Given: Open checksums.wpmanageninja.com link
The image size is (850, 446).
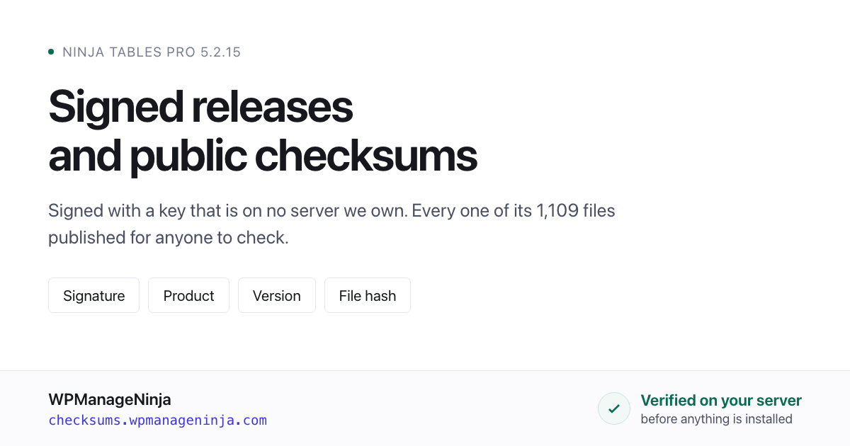Looking at the screenshot, I should pos(157,421).
